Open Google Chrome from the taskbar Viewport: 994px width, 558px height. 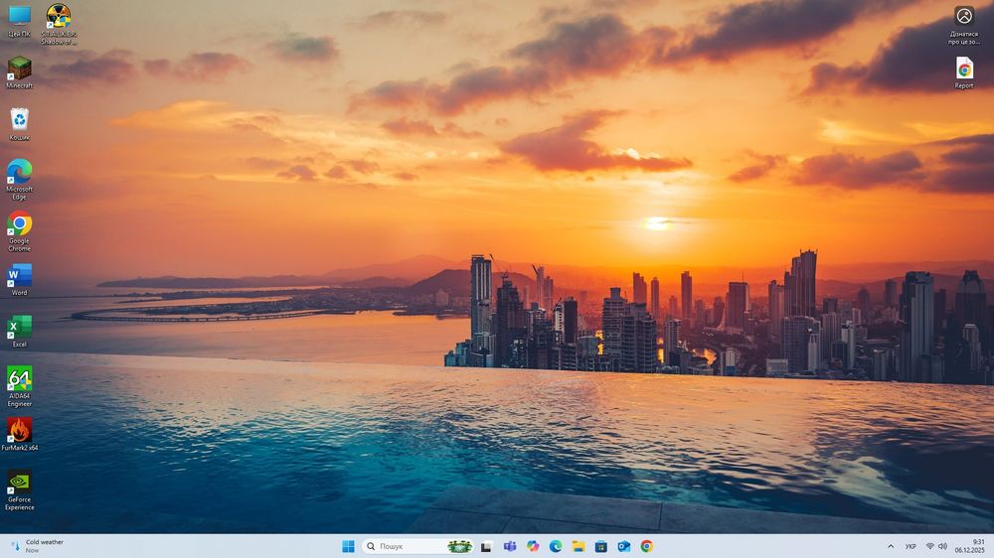point(647,546)
